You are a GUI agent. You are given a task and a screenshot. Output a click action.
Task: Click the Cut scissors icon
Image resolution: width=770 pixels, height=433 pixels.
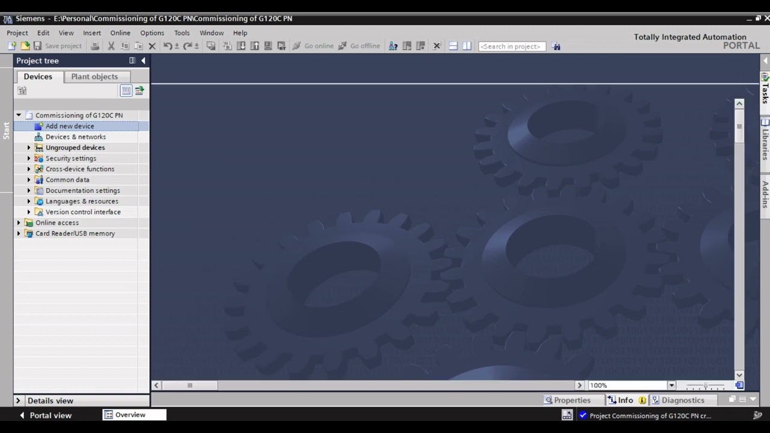click(x=111, y=46)
